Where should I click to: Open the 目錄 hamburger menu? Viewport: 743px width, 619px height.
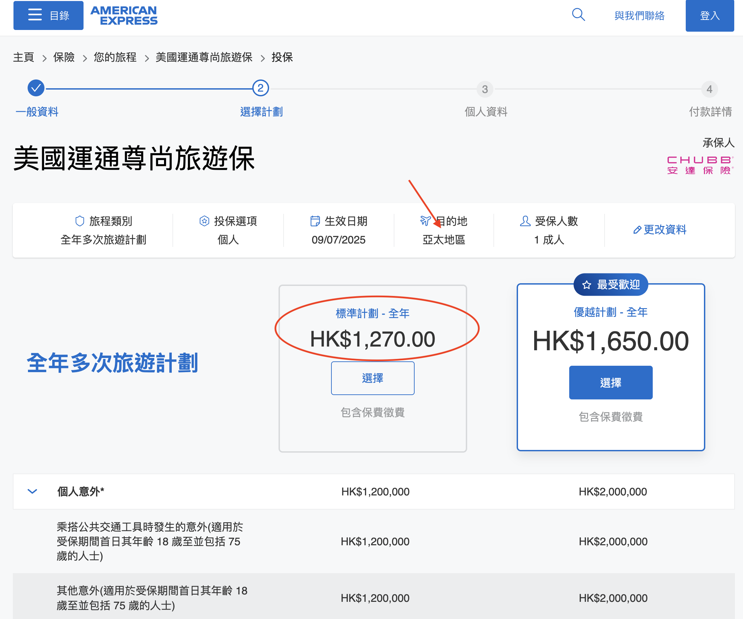point(48,15)
